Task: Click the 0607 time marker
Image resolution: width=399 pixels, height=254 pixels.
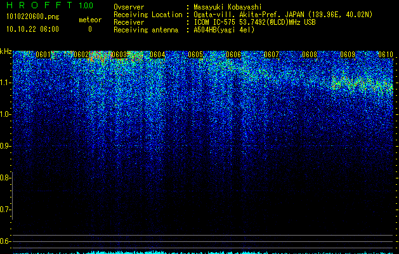Action: coord(271,55)
